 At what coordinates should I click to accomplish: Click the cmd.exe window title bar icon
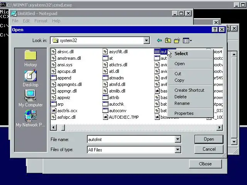[3, 5]
